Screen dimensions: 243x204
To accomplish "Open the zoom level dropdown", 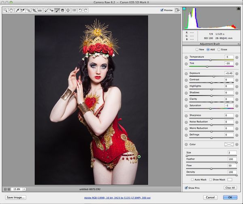I will 24,189.
